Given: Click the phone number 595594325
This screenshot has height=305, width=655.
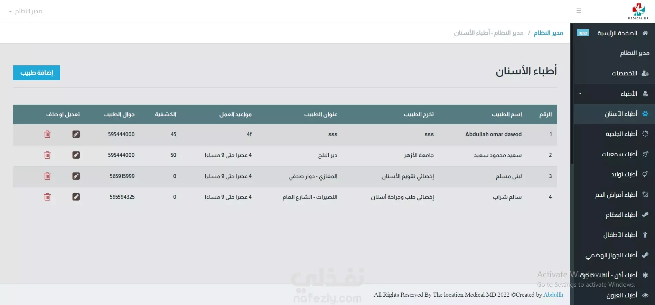Looking at the screenshot, I should tap(122, 197).
